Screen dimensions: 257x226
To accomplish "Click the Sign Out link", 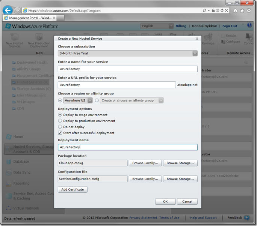I will coord(230,26).
